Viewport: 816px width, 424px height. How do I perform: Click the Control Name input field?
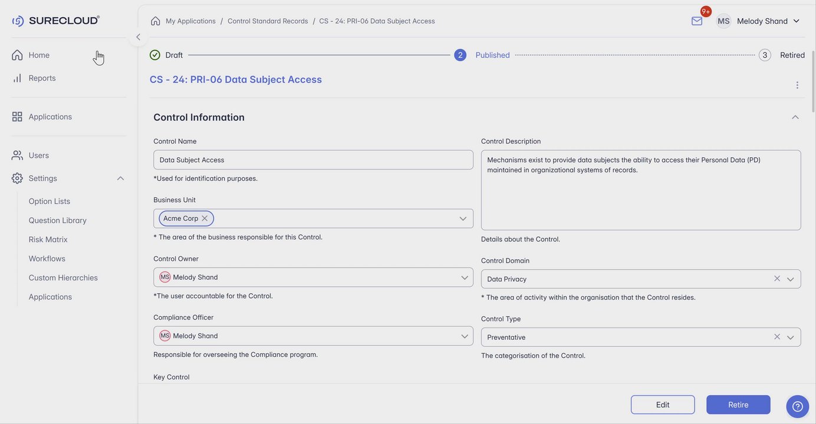(313, 160)
